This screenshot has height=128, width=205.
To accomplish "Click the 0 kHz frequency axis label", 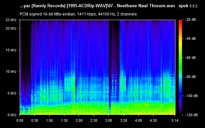I will (12, 115).
